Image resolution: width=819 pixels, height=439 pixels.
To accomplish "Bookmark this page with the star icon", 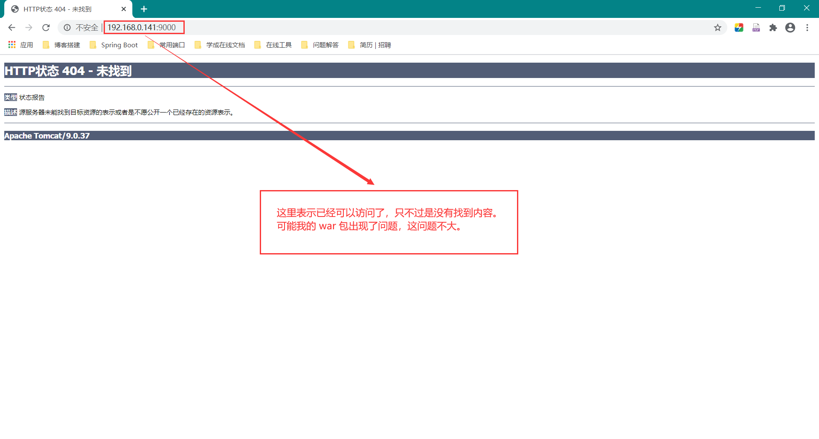I will [x=717, y=28].
